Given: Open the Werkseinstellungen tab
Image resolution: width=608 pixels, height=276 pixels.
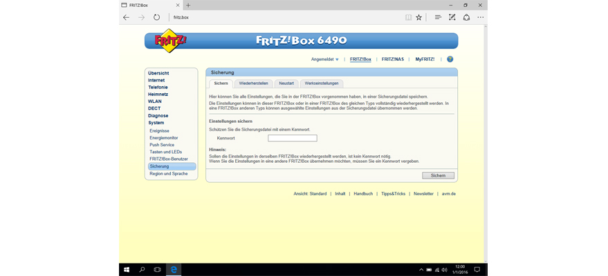Looking at the screenshot, I should click(x=321, y=83).
